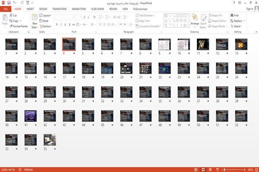
Task: Toggle Justify alignment button
Action: (x=113, y=25)
